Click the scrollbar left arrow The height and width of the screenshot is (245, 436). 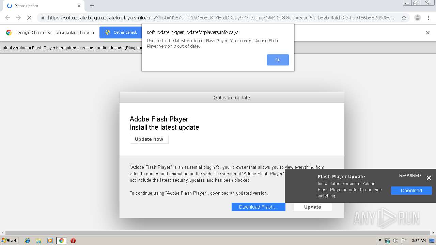2,233
